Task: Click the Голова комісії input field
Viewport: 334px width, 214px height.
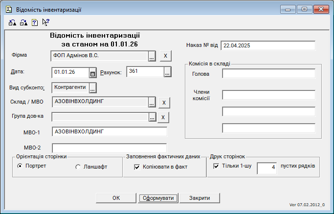Action: [x=268, y=74]
